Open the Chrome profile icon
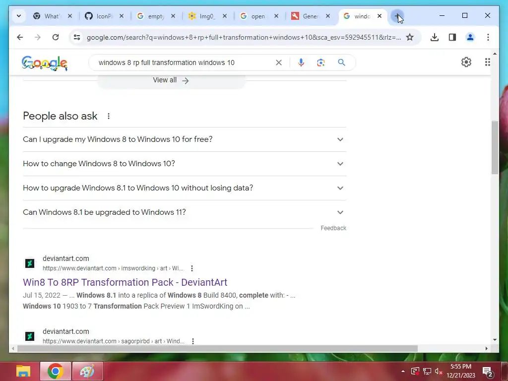The height and width of the screenshot is (381, 508). tap(470, 37)
